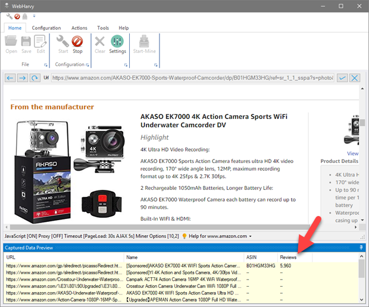Click the Reviews column header
This screenshot has height=307, width=369.
288,257
